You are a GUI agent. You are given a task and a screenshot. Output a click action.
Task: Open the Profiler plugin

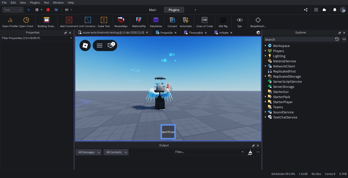point(10,22)
